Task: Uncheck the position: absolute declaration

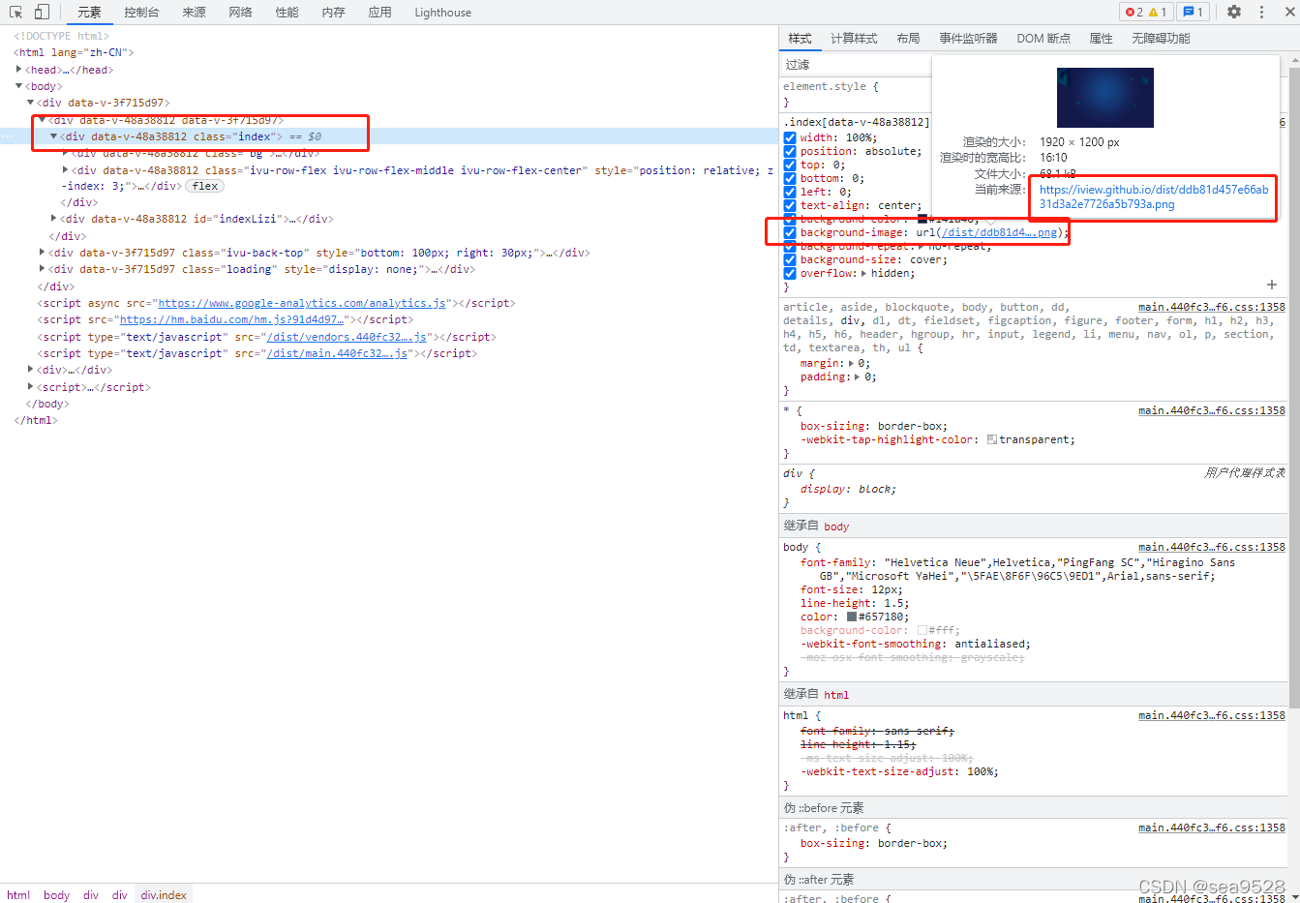Action: coord(790,151)
